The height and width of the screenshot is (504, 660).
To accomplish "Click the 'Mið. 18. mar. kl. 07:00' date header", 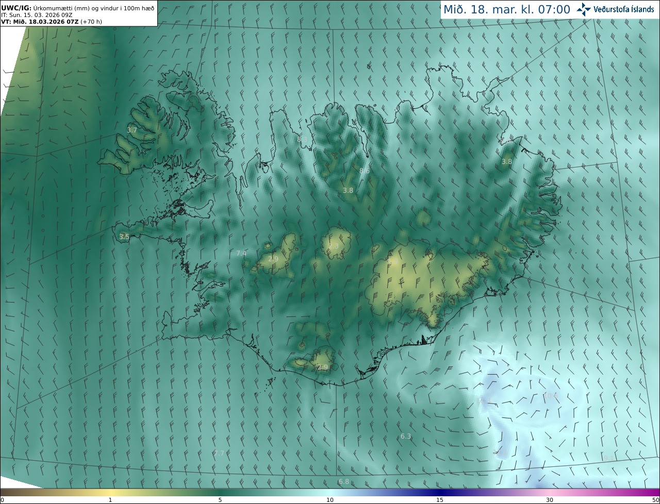I will point(507,9).
